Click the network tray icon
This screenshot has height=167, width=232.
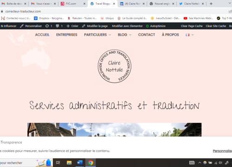tap(216, 163)
